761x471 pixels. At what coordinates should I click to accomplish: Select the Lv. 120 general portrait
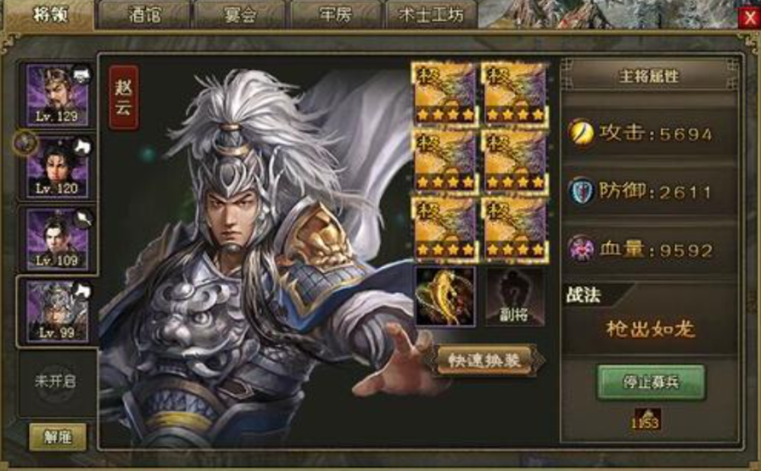pos(57,167)
